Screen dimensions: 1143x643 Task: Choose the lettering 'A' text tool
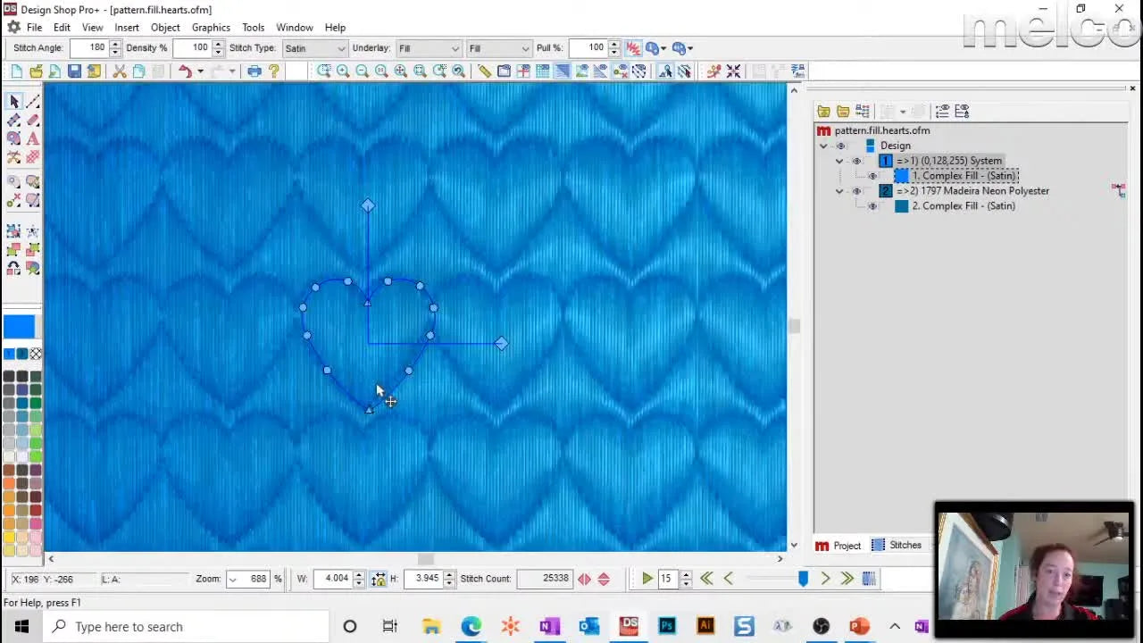[33, 138]
